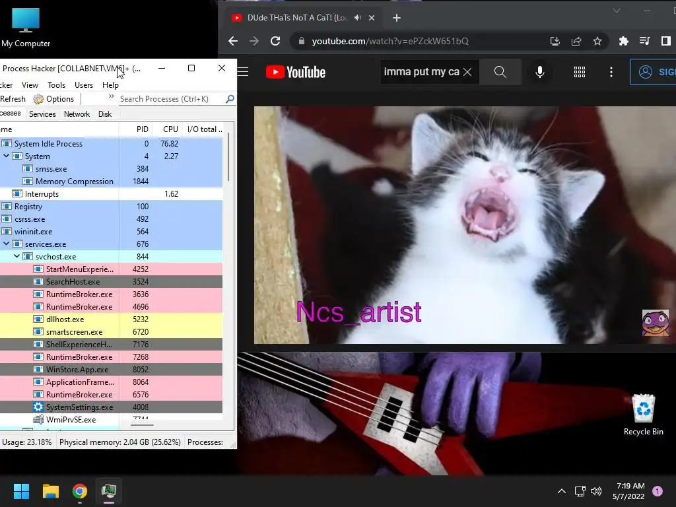
Task: Open network status tray icon
Action: (x=580, y=491)
